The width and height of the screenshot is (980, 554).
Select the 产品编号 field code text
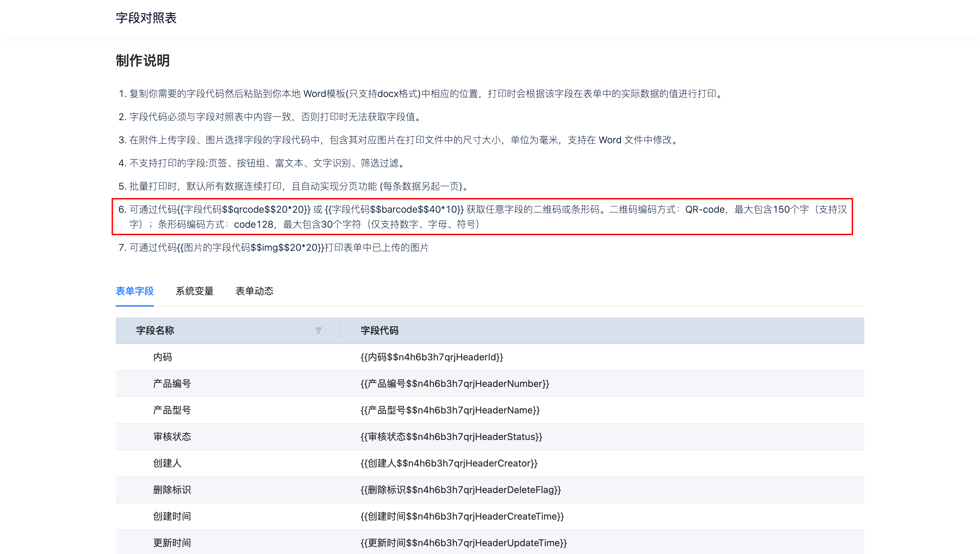pos(455,384)
